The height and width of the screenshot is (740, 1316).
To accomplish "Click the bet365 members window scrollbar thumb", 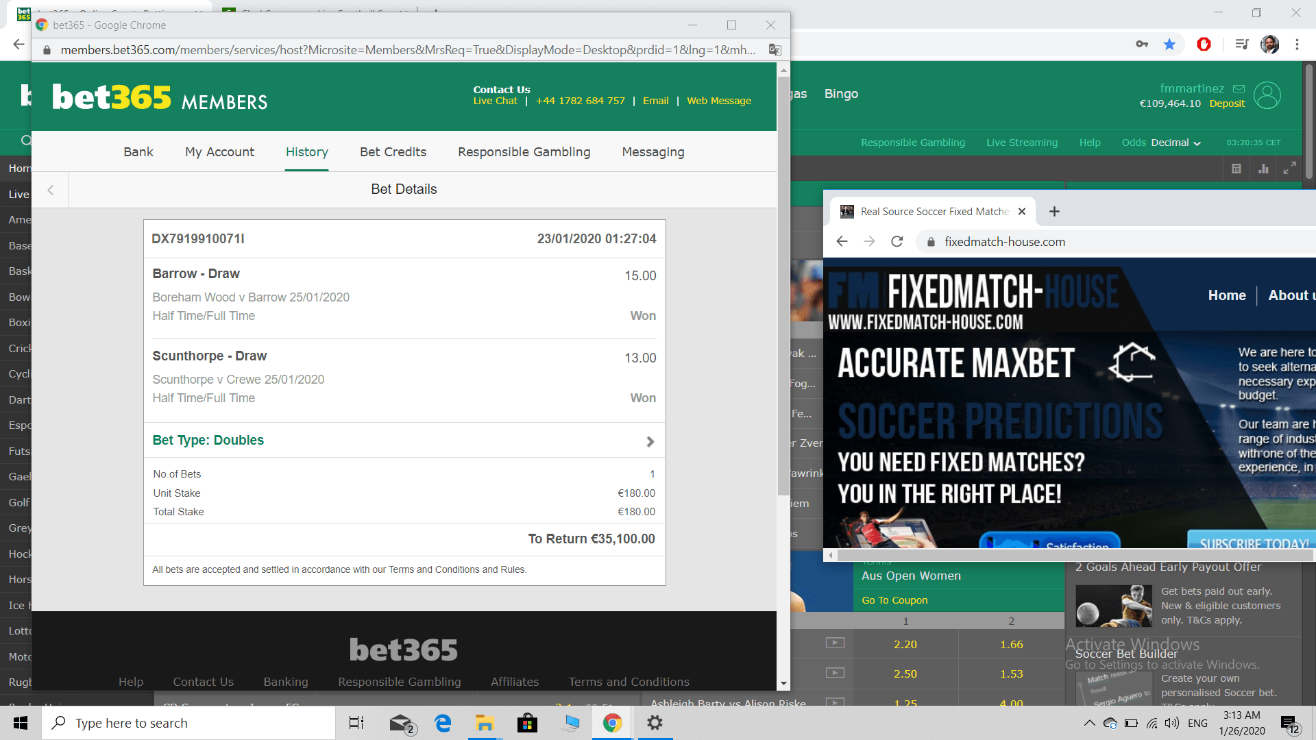I will (x=783, y=286).
